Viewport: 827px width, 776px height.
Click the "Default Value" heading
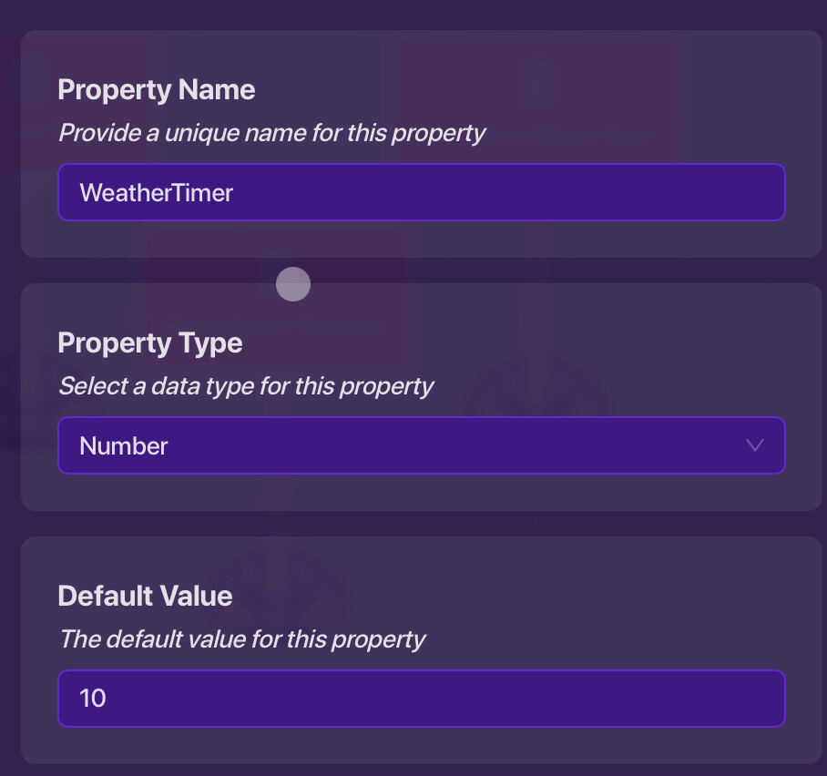pos(145,596)
